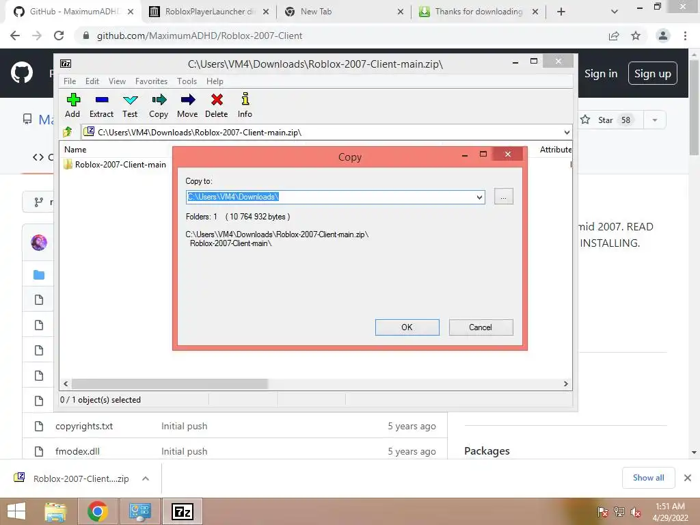Click the Move toolbar icon in 7-Zip
700x525 pixels.
tap(187, 105)
